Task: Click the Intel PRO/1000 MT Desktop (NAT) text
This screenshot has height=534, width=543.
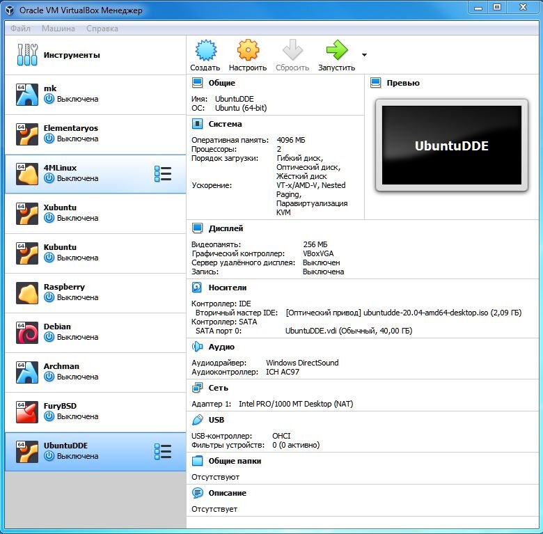Action: (x=296, y=404)
